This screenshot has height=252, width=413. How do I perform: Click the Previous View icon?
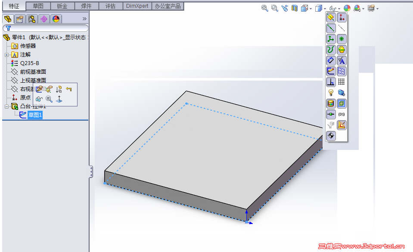pyautogui.click(x=285, y=8)
